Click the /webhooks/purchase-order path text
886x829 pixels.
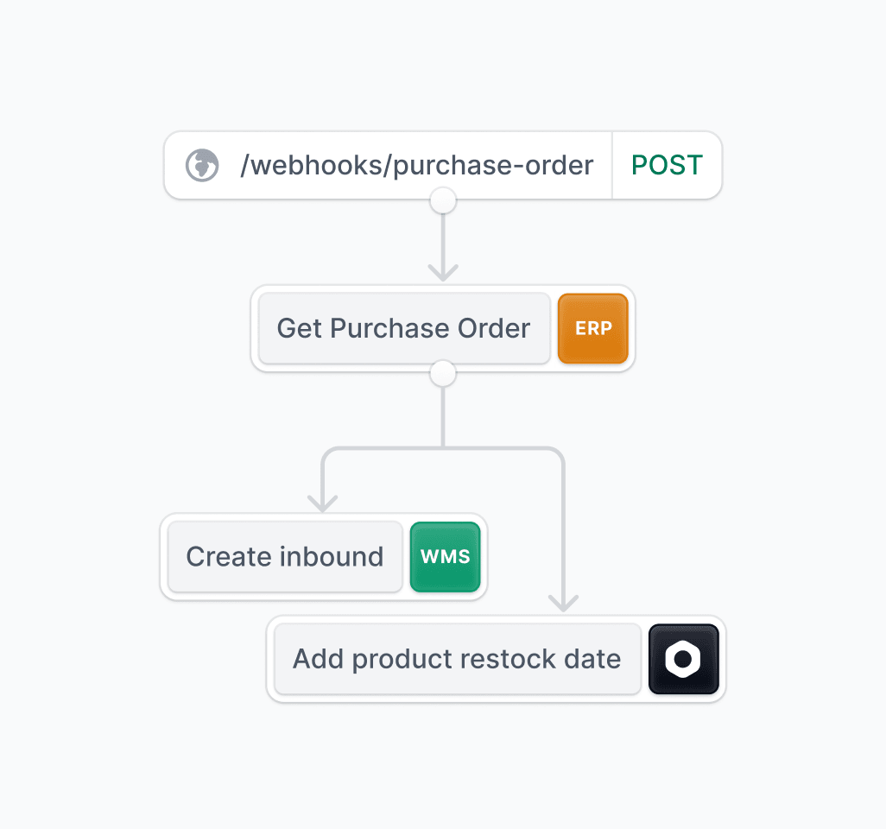(416, 165)
